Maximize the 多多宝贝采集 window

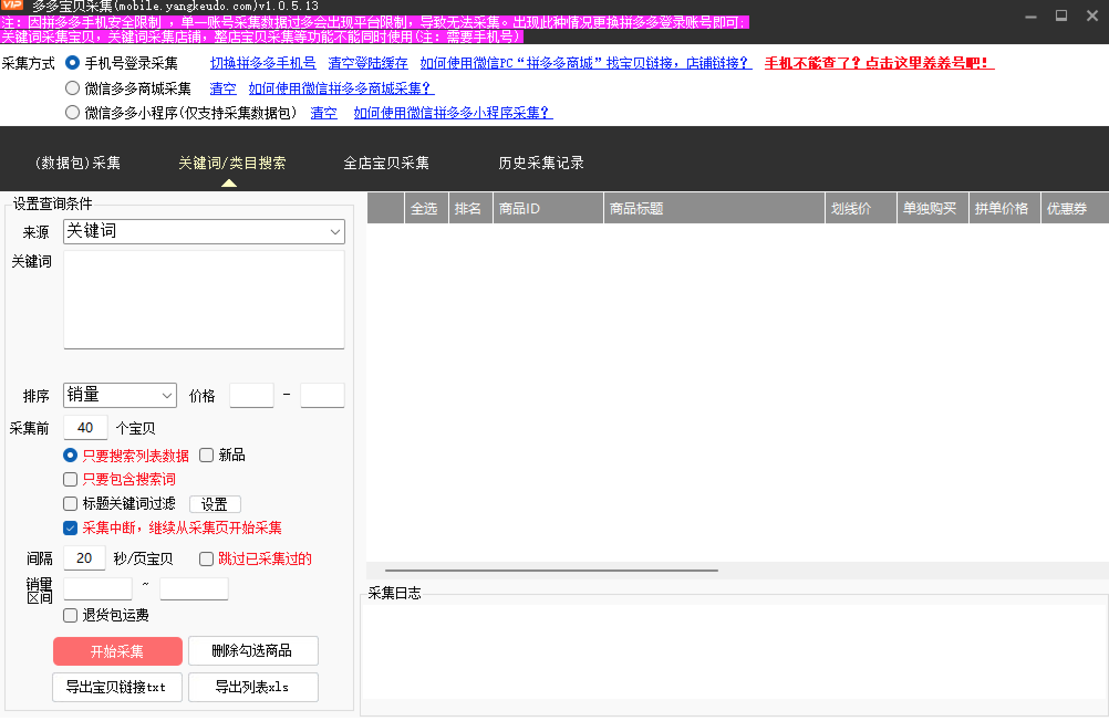1061,16
